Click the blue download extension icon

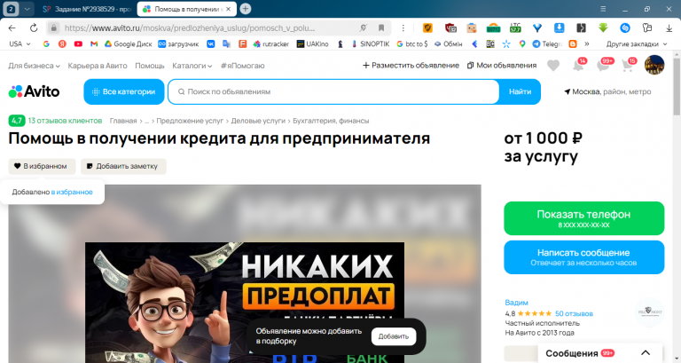(x=559, y=28)
